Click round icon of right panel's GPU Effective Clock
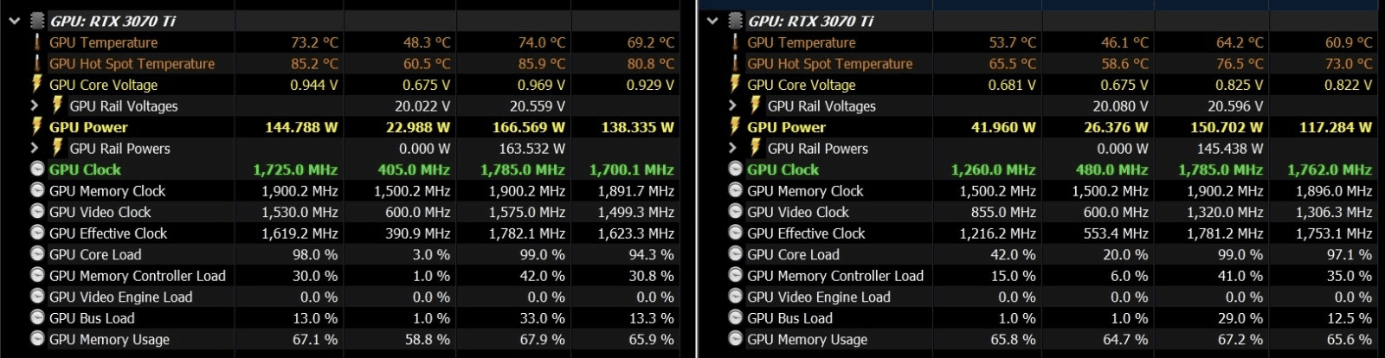 [736, 233]
